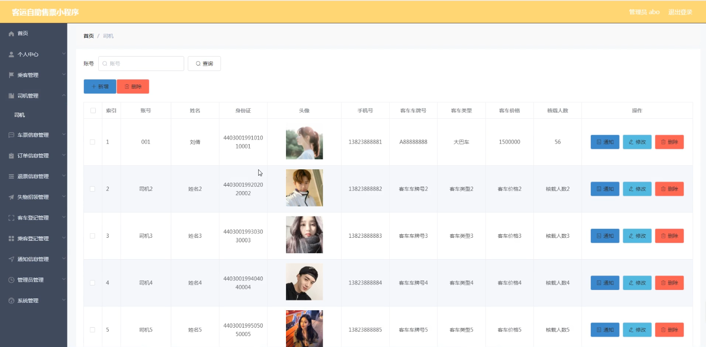This screenshot has height=347, width=706.
Task: Click the 乘客管理 flag icon
Action: click(x=11, y=75)
